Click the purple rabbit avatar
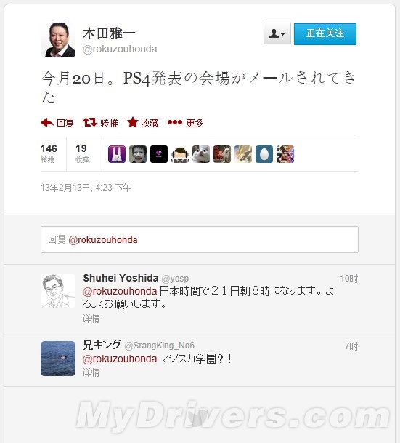The width and height of the screenshot is (400, 443). pos(117,154)
